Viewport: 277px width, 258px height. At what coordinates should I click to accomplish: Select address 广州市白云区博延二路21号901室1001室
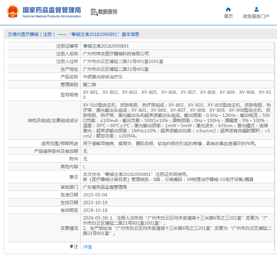pos(123,62)
